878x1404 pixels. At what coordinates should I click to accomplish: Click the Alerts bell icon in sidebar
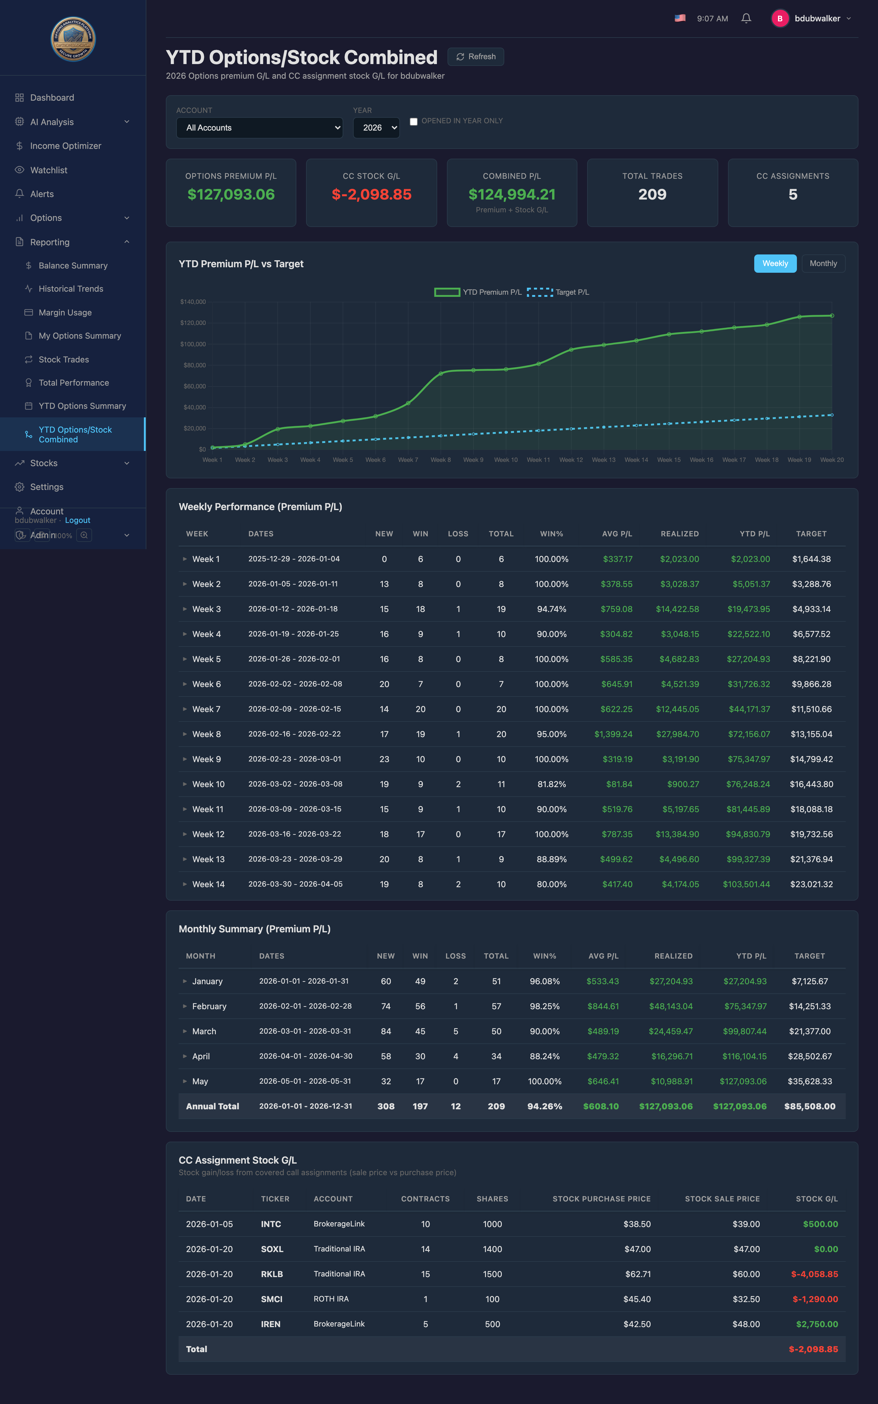pos(19,193)
